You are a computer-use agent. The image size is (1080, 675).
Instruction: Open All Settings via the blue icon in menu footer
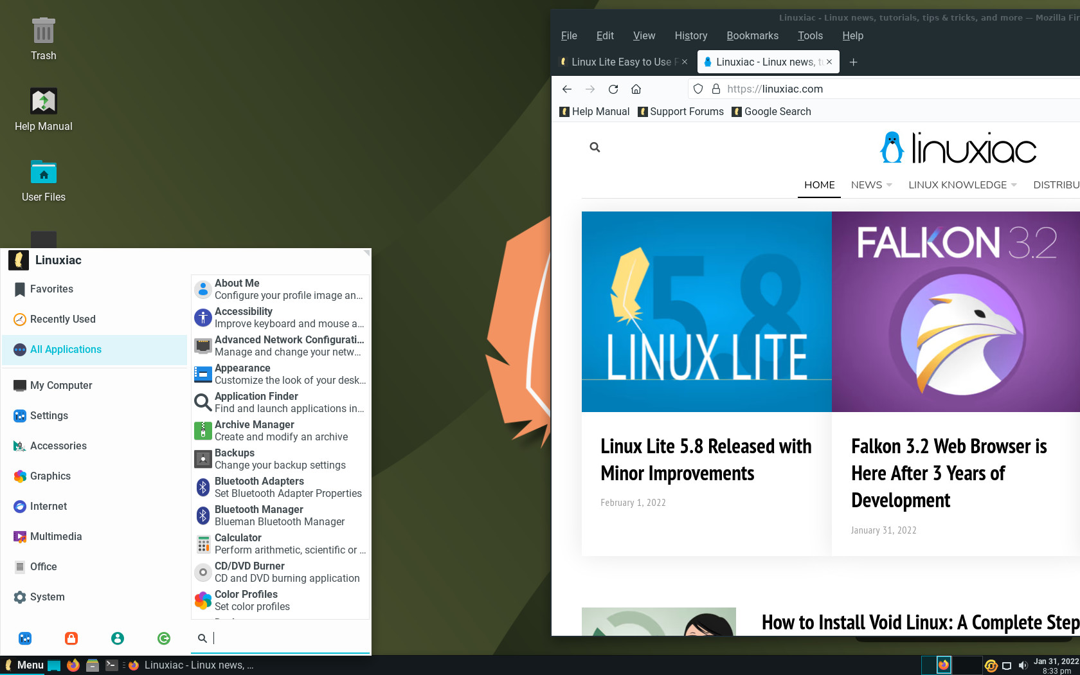(x=25, y=638)
